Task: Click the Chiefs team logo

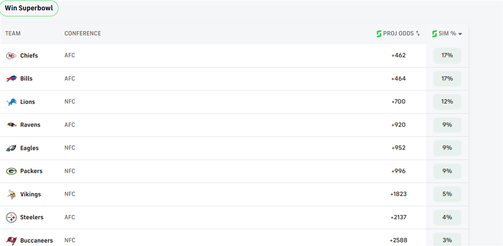Action: click(x=11, y=55)
